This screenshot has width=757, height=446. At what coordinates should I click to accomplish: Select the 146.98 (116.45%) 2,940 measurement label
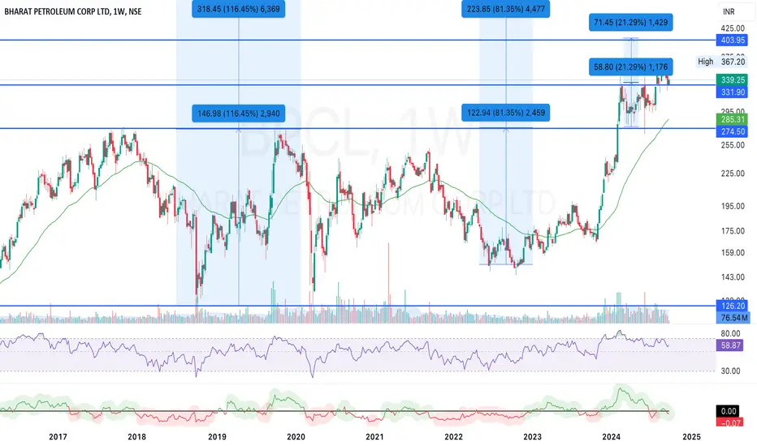[239, 114]
